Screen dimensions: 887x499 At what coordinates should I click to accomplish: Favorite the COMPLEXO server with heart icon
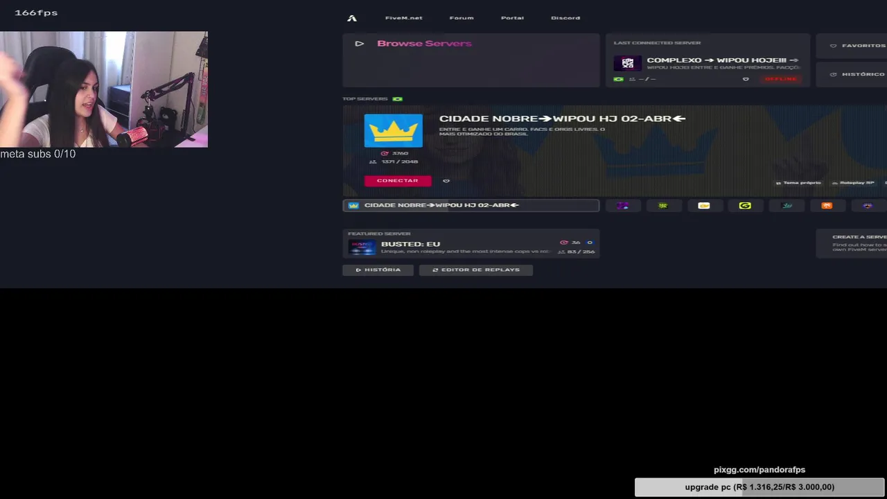746,79
